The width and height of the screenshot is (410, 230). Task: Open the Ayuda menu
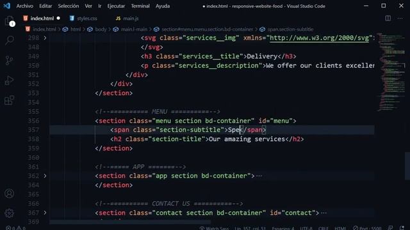(x=163, y=6)
